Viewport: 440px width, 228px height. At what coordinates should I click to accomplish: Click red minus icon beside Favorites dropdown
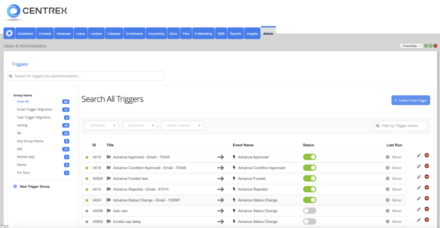tap(435, 46)
